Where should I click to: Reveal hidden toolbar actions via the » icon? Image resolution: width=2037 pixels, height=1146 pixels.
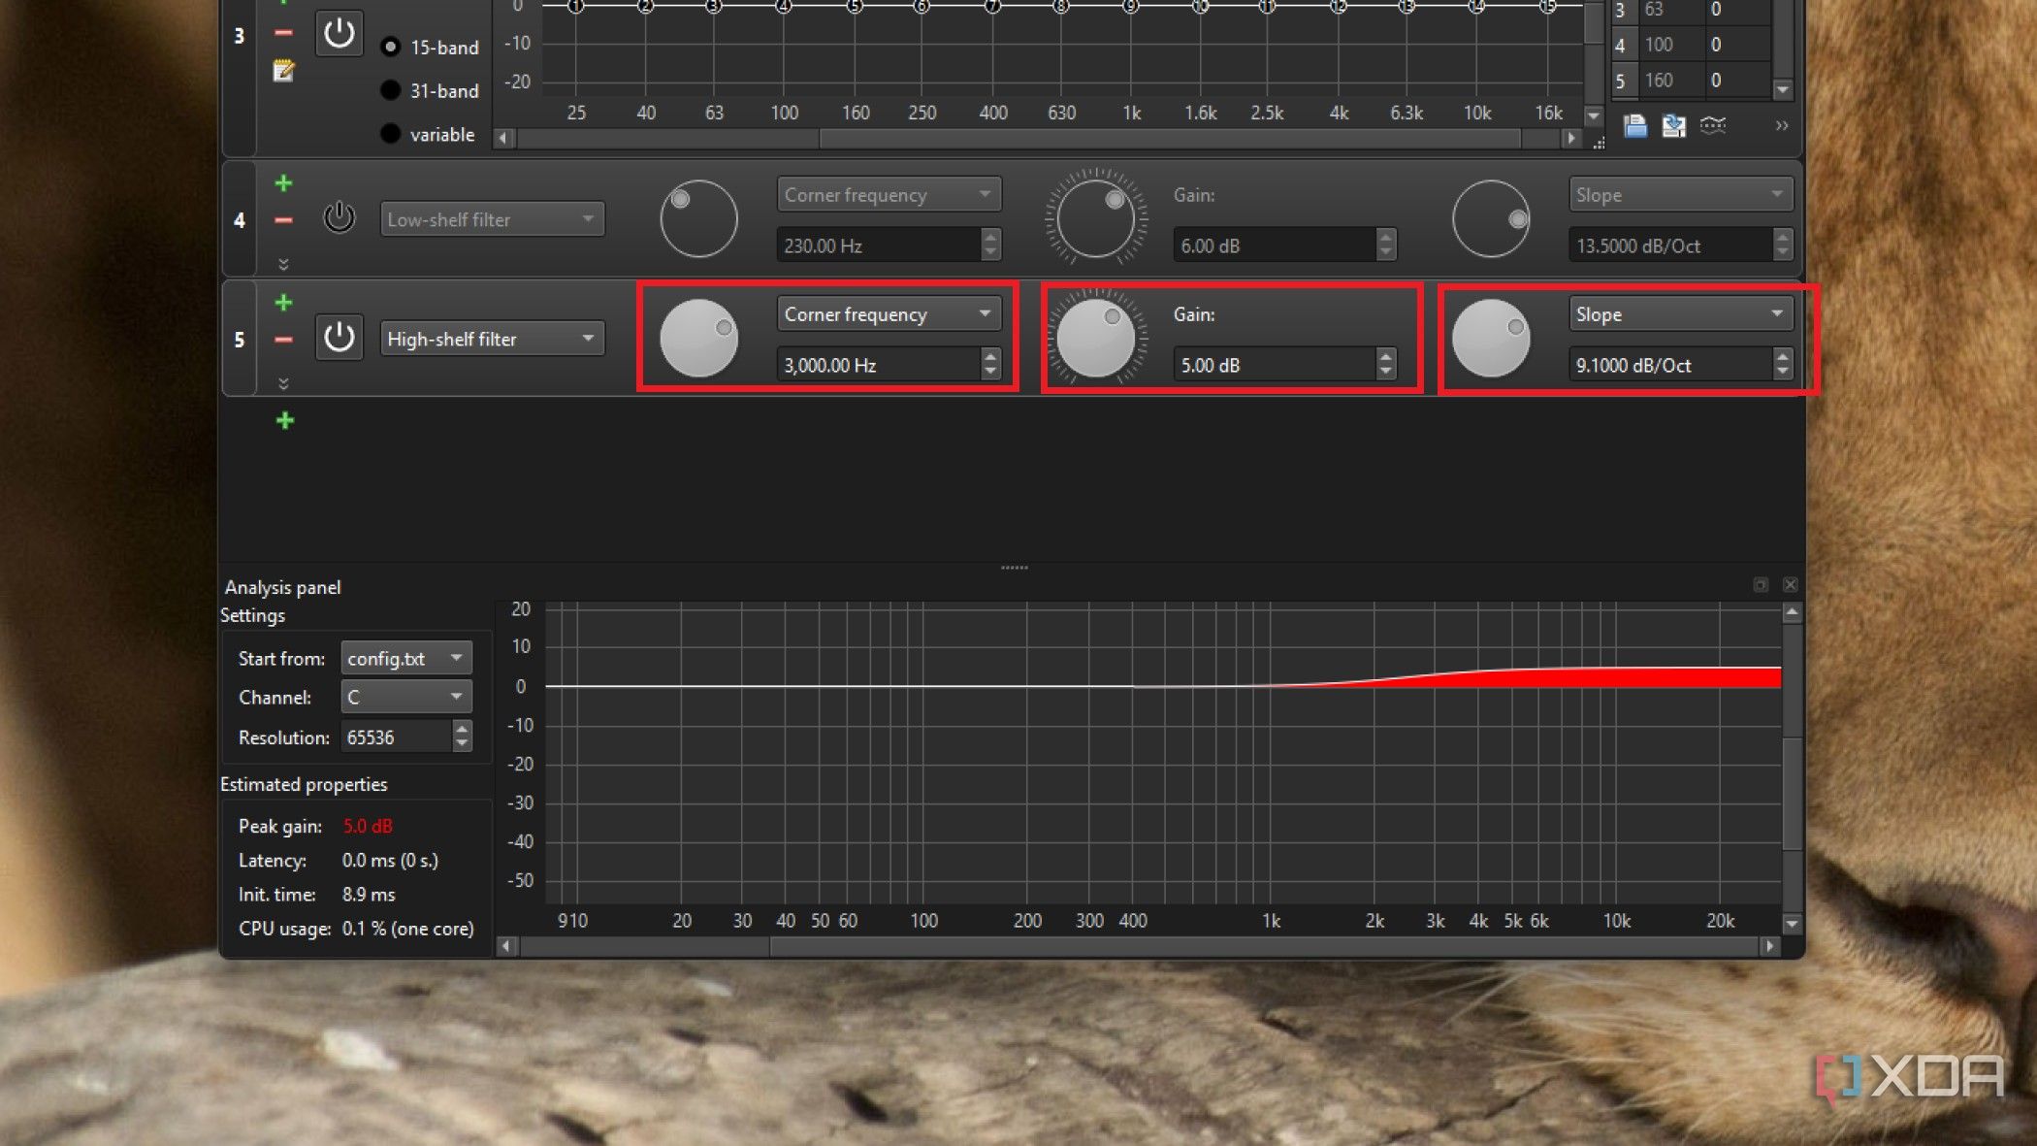click(1782, 126)
